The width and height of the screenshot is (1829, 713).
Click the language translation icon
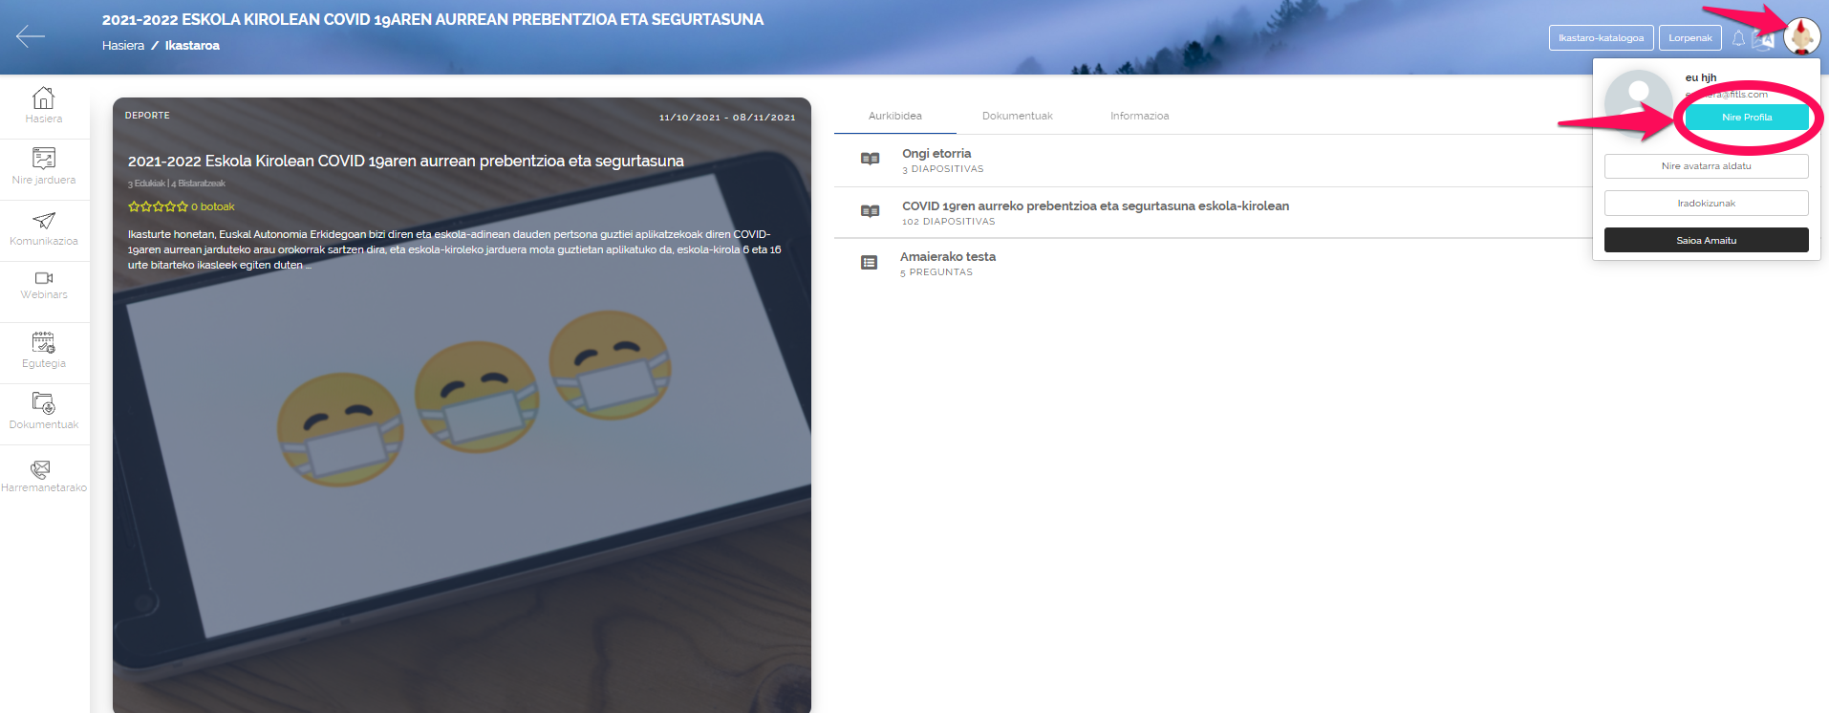point(1763,39)
